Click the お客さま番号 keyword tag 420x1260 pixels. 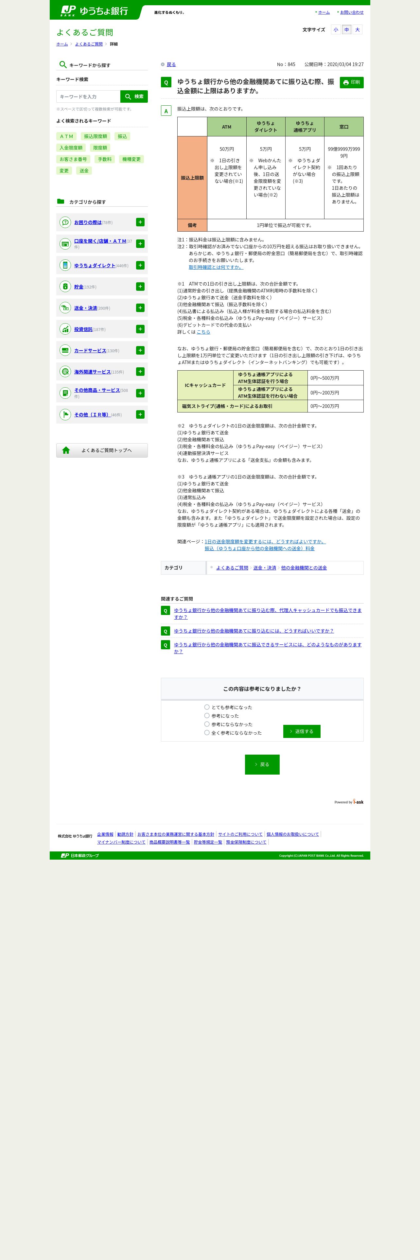(73, 159)
